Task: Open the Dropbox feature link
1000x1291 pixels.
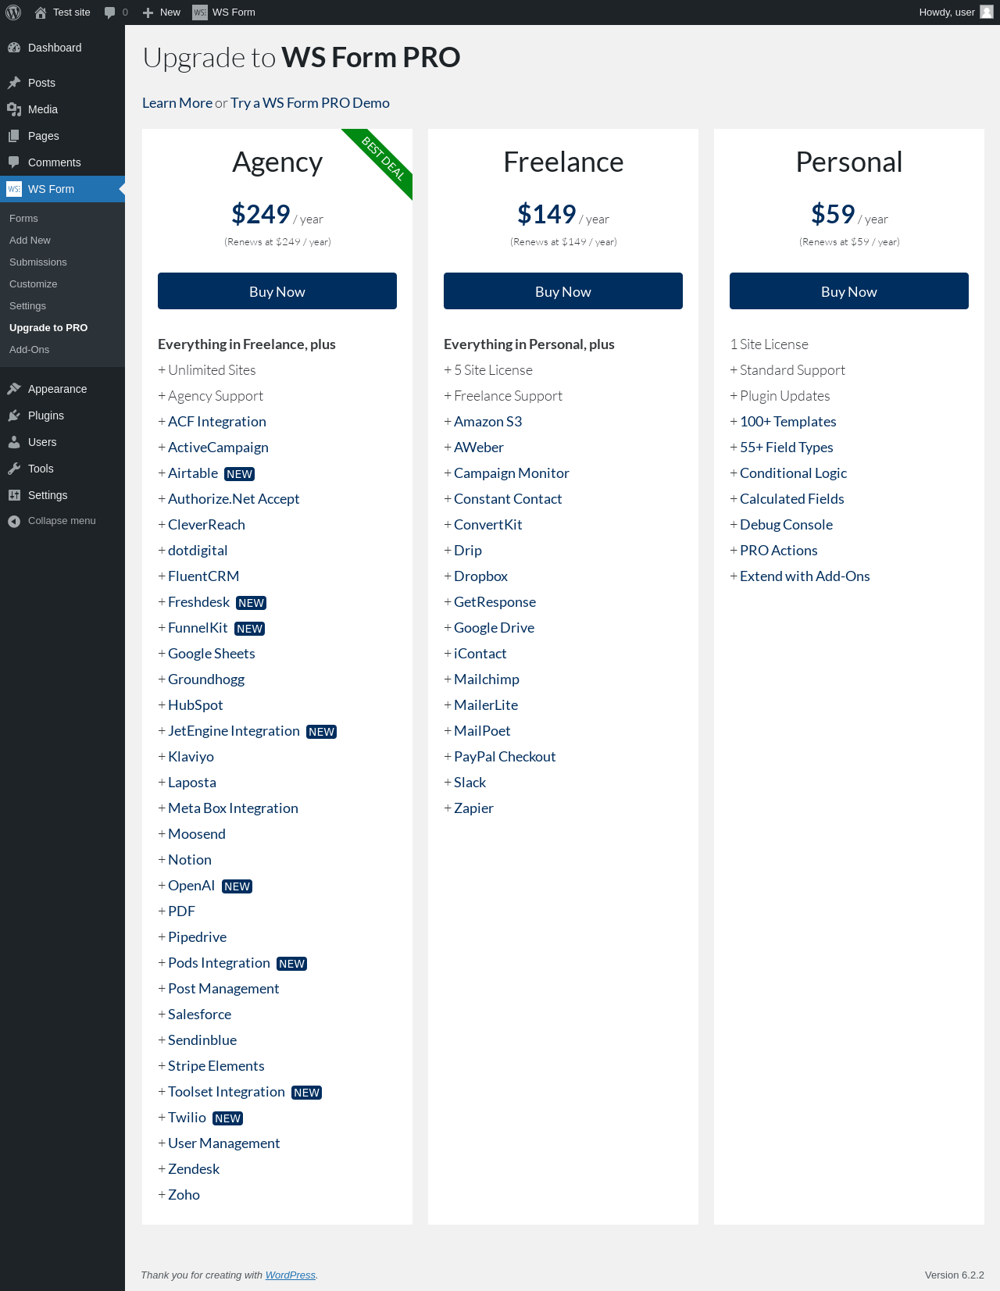Action: tap(480, 576)
